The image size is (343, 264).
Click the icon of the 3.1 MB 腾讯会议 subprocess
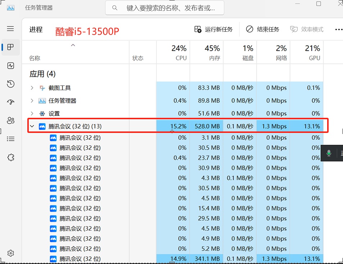click(x=53, y=138)
